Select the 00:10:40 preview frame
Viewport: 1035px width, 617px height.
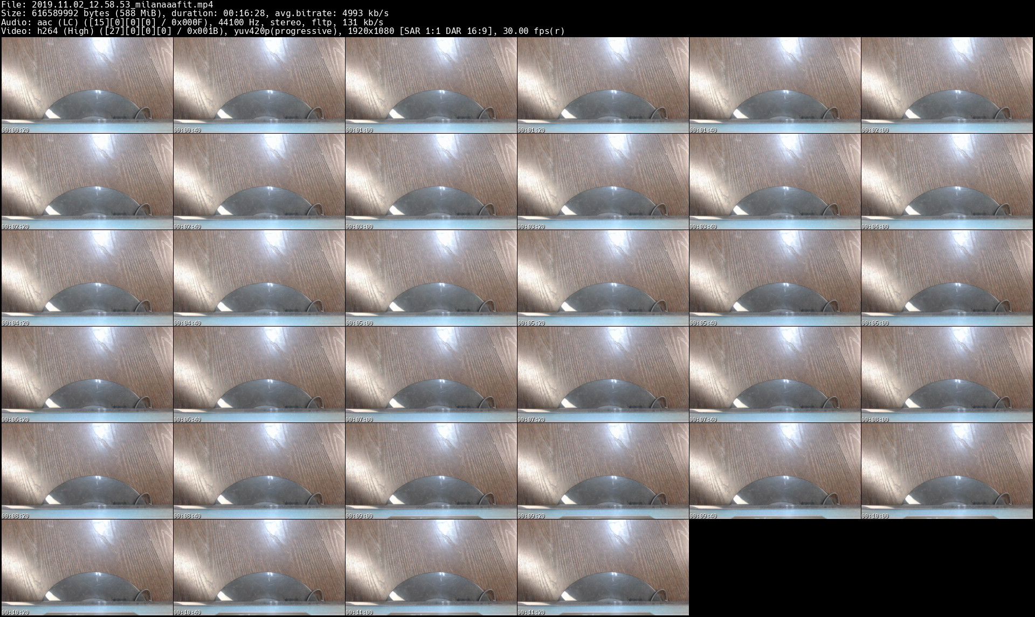[259, 567]
